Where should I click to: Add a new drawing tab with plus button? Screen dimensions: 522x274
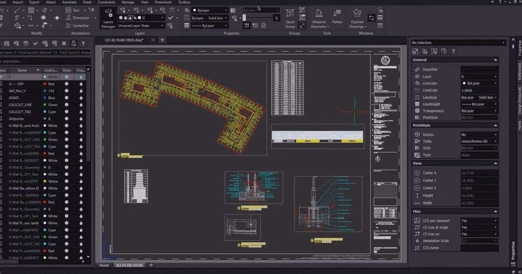click(162, 40)
